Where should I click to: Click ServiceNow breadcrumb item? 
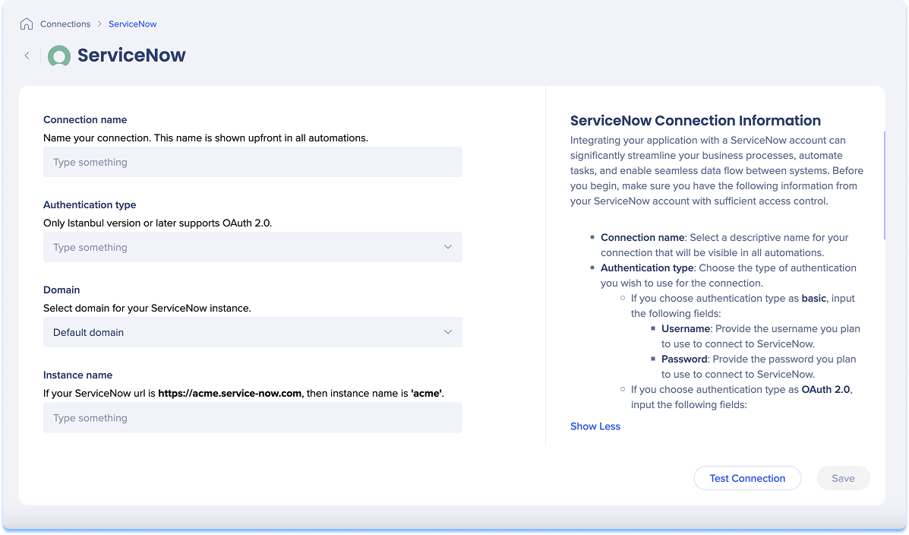tap(132, 24)
